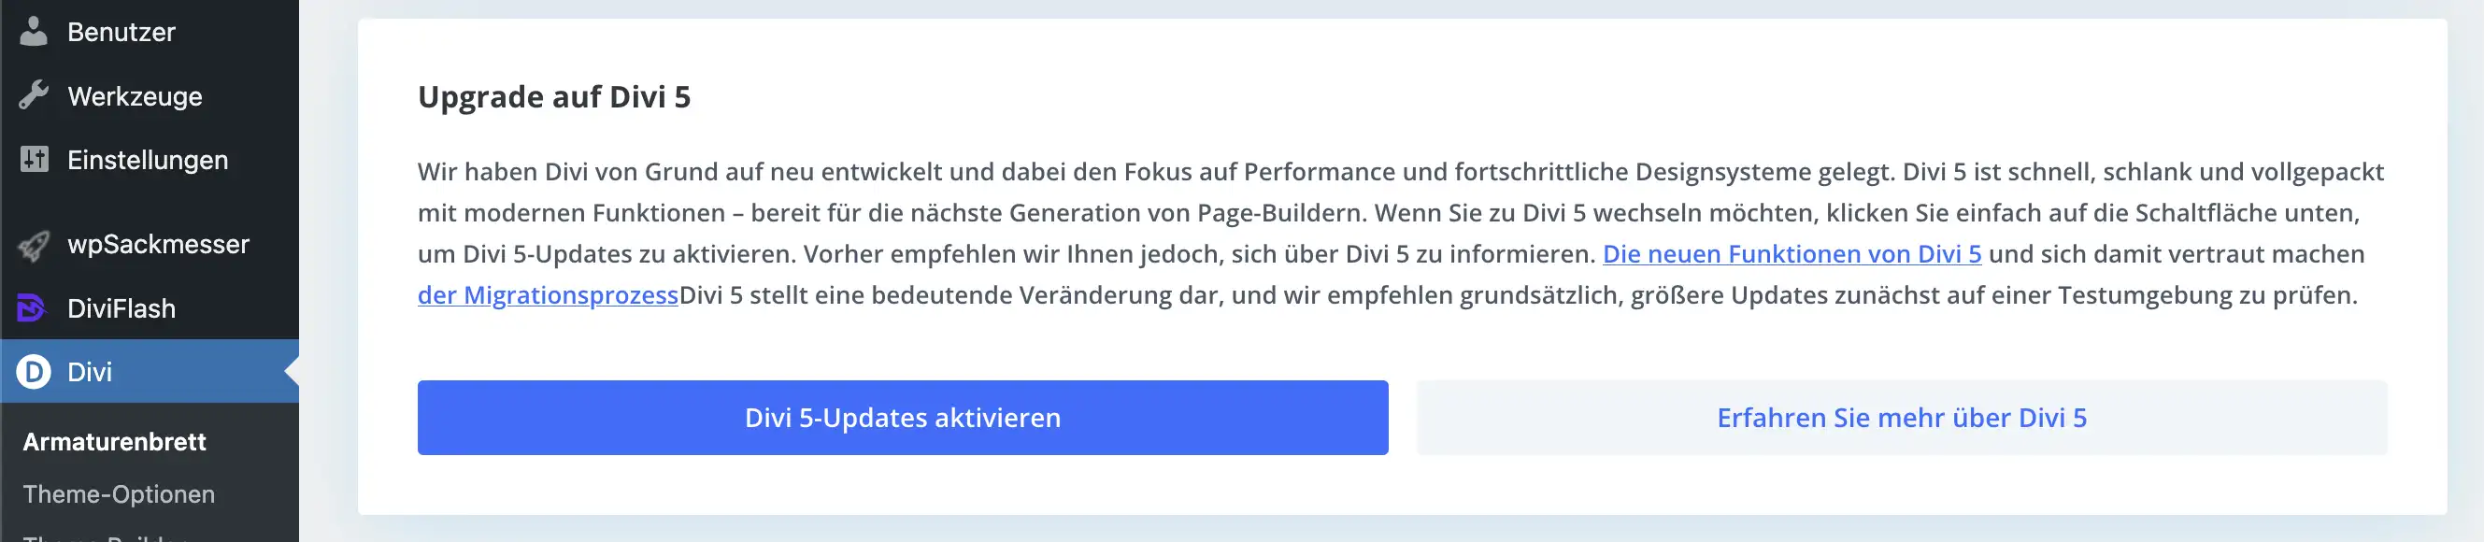Click the wpSackmesser rocket icon
The width and height of the screenshot is (2484, 542).
click(x=34, y=245)
